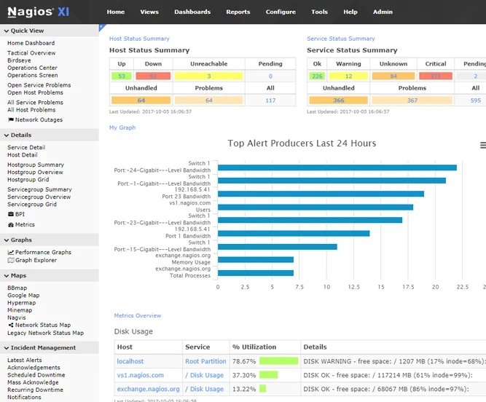Open vs1.nagios.com host link in Disk Usage
Image resolution: width=486 pixels, height=402 pixels.
pos(141,375)
